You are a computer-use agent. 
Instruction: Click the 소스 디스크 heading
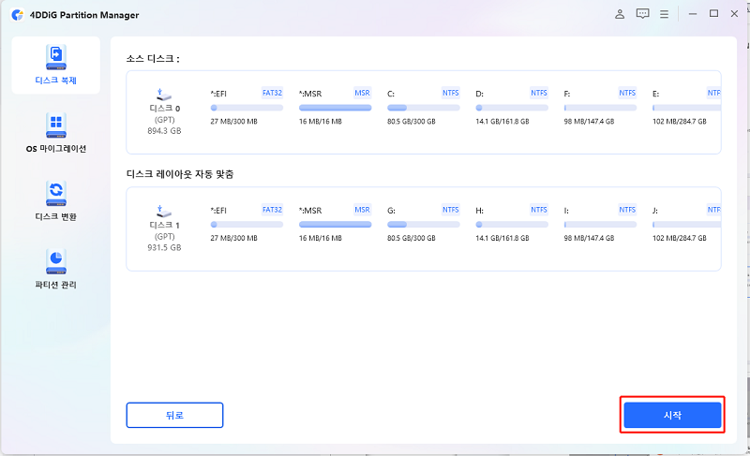click(153, 59)
